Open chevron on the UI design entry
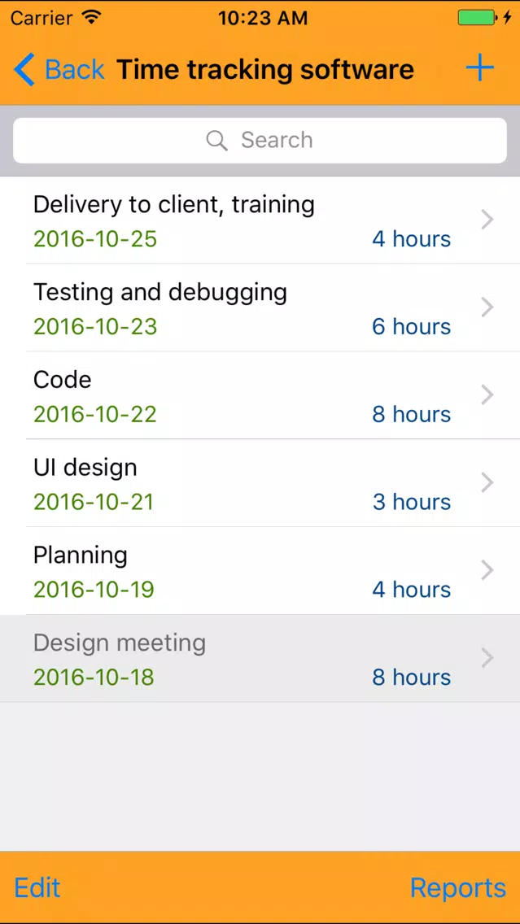 pos(487,483)
